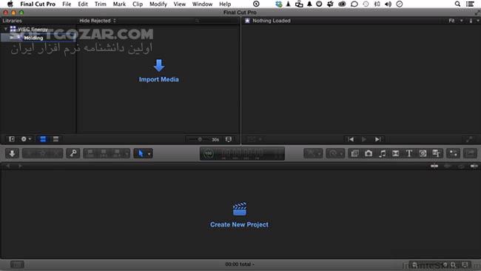Viewport: 481px width, 271px height.
Task: Go forward in timeline history
Action: coord(20,166)
